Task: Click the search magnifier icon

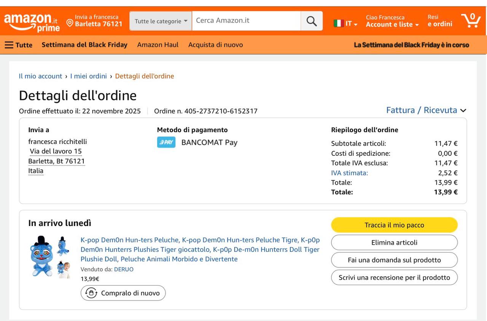Action: pyautogui.click(x=311, y=21)
